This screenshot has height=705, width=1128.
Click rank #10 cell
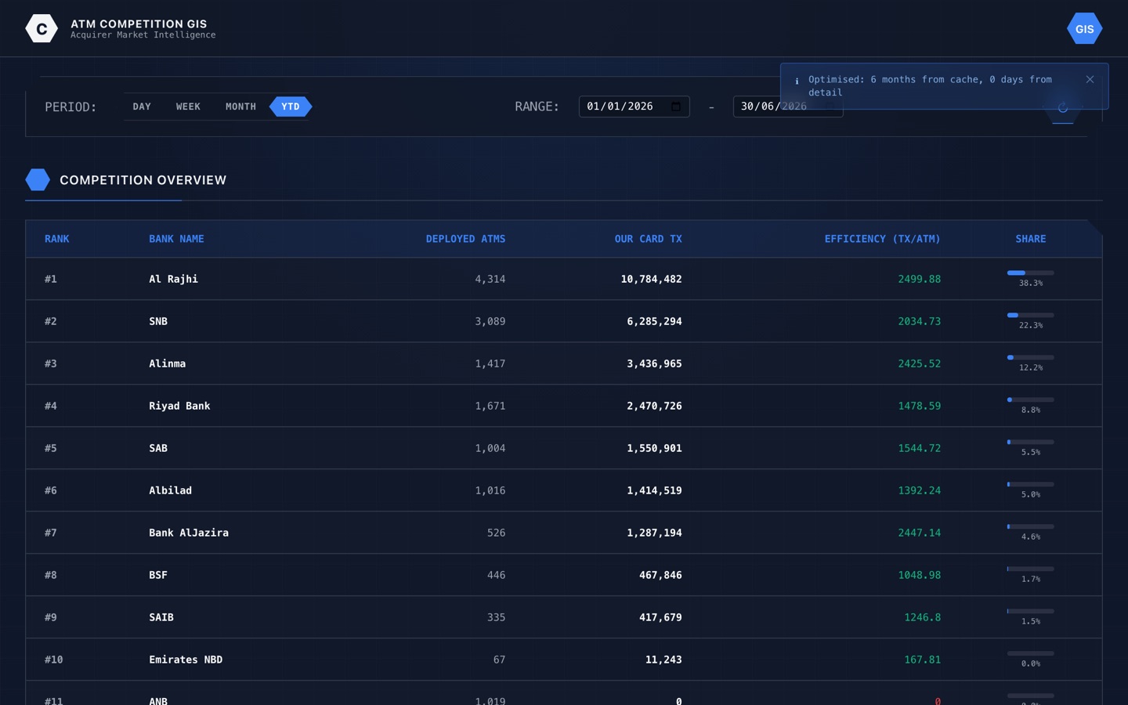pos(54,660)
